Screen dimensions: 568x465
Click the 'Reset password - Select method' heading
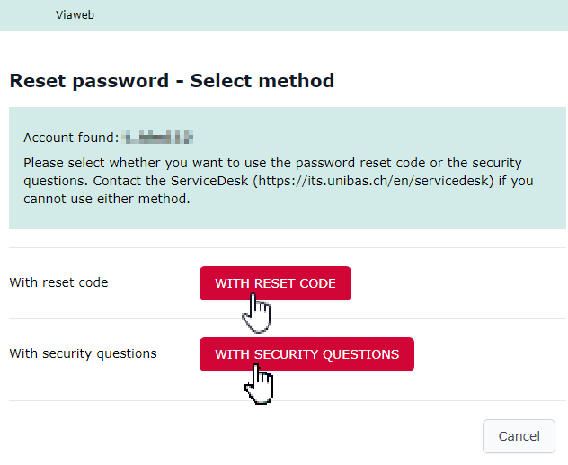(x=172, y=81)
